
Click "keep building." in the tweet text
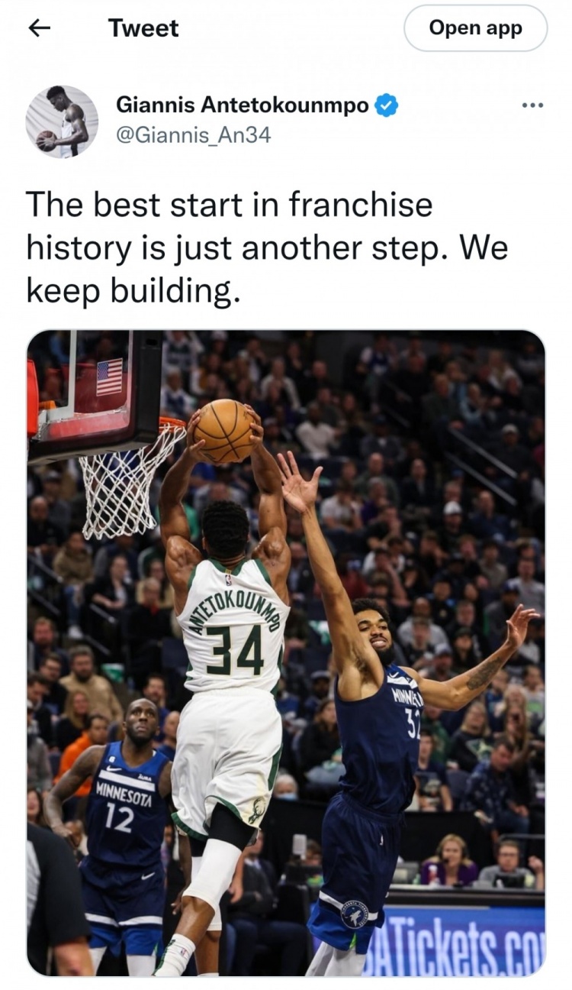click(133, 290)
